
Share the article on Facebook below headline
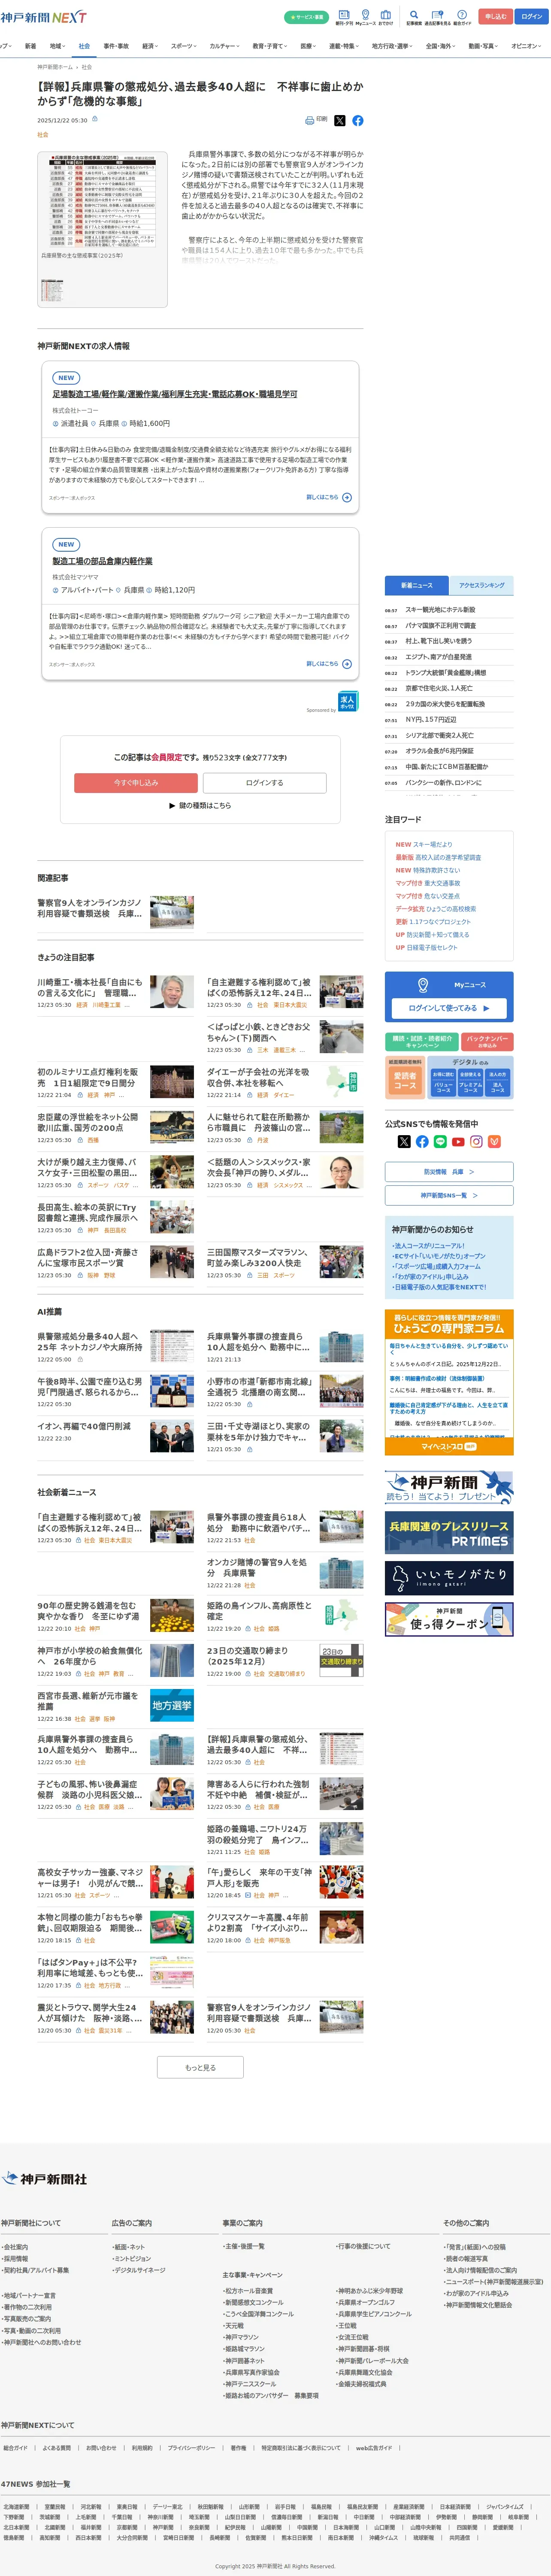(x=358, y=120)
